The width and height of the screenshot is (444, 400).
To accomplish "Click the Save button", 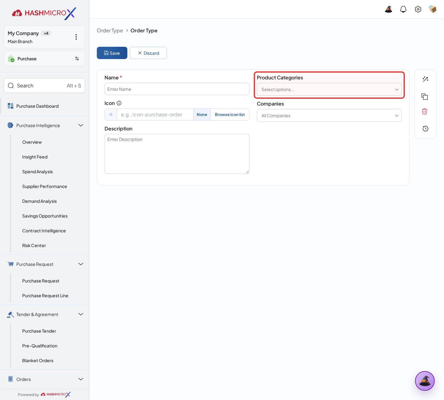I will [112, 53].
